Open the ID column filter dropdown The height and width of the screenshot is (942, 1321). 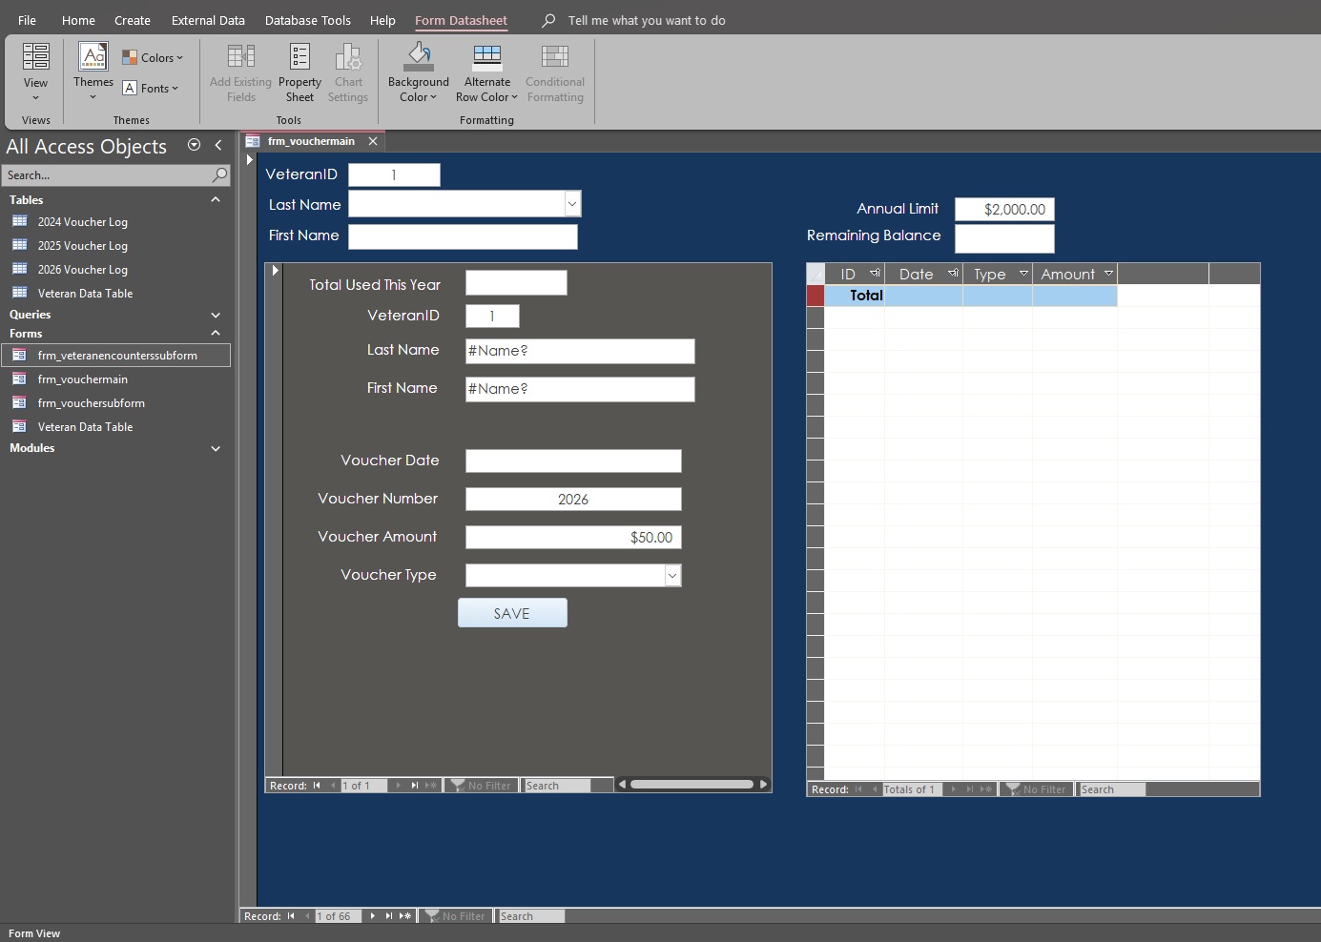875,274
